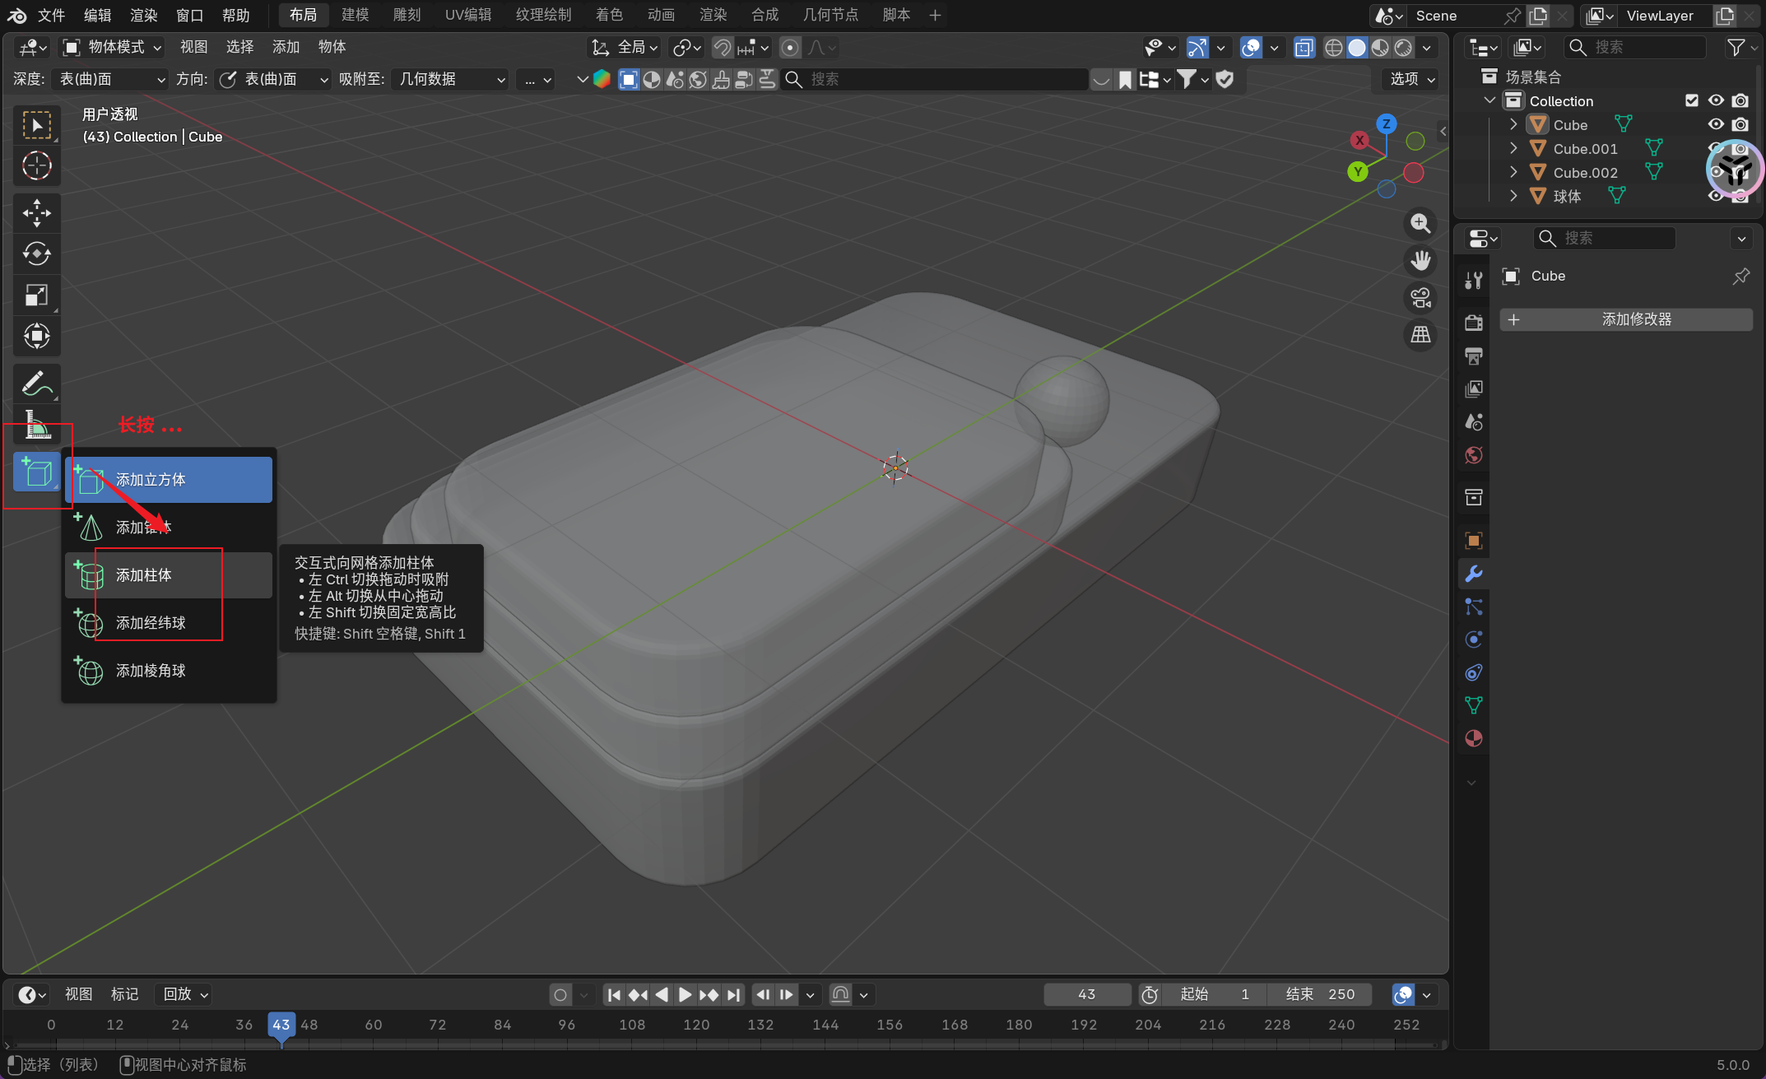
Task: Select the Scale tool icon
Action: pyautogui.click(x=36, y=295)
